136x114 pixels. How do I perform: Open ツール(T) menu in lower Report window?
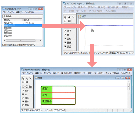[99, 73]
